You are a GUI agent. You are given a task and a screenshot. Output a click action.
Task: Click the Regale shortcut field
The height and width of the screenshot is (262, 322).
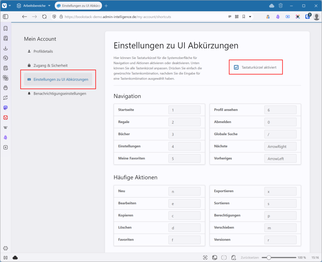click(x=184, y=122)
